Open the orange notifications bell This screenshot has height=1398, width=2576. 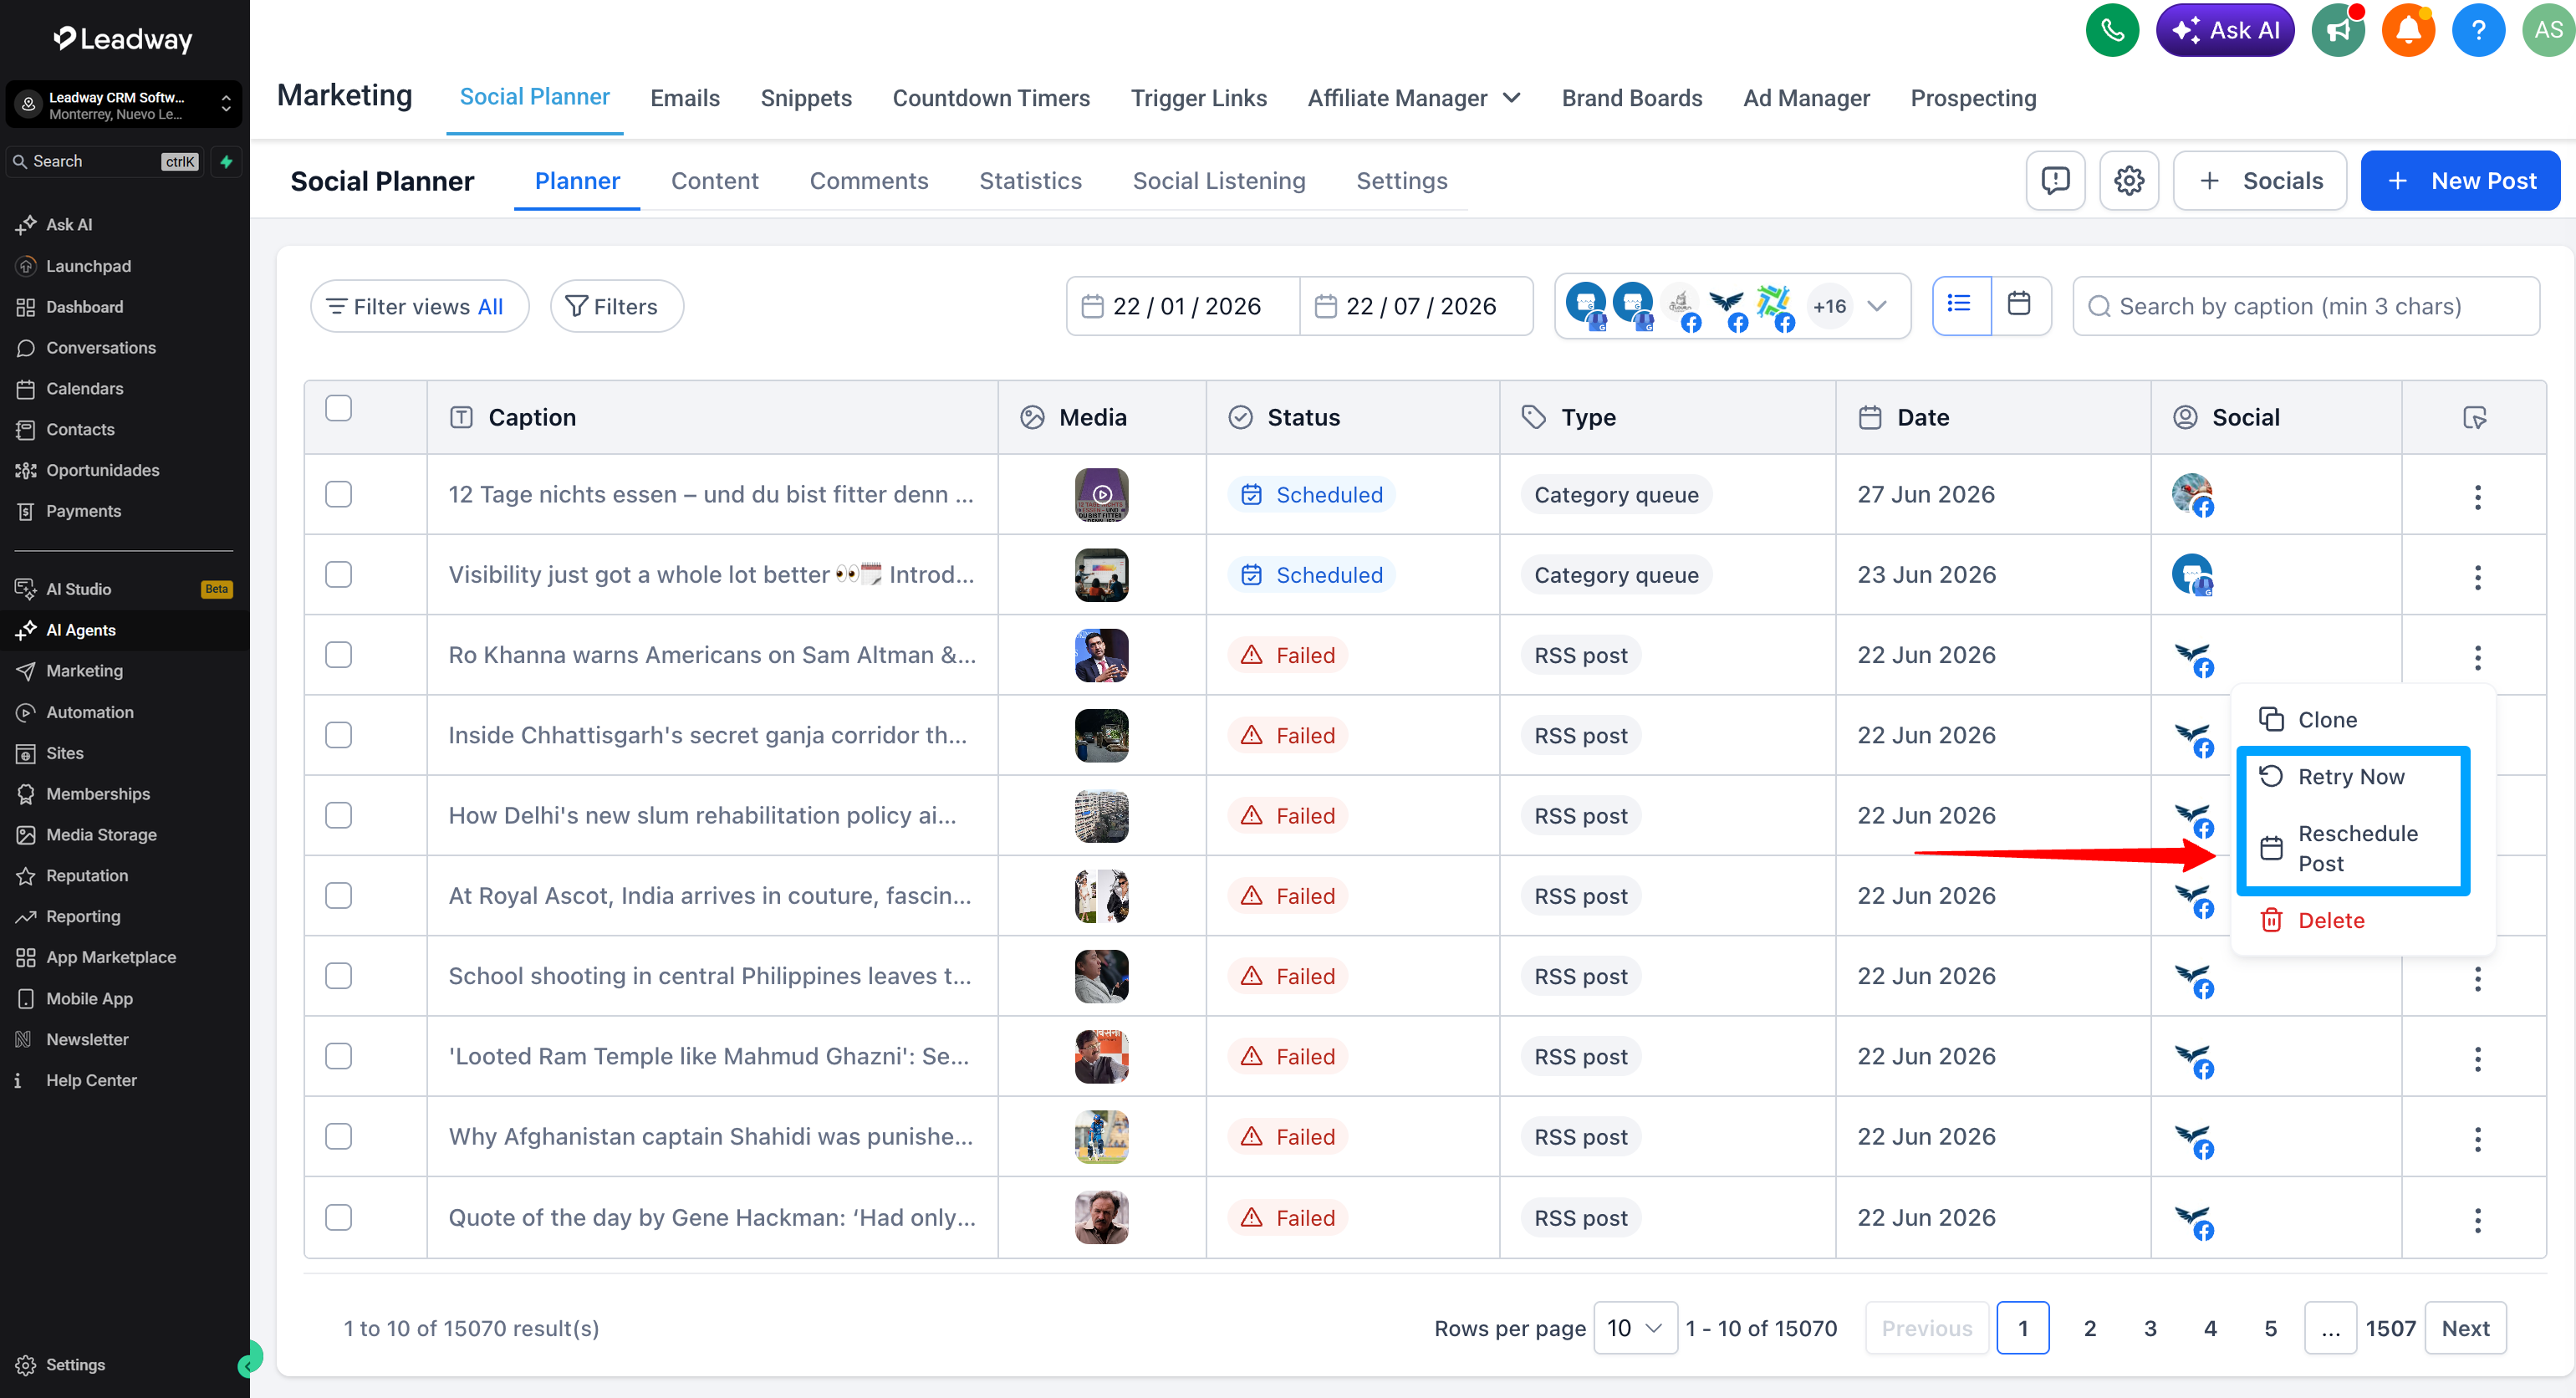coord(2408,31)
